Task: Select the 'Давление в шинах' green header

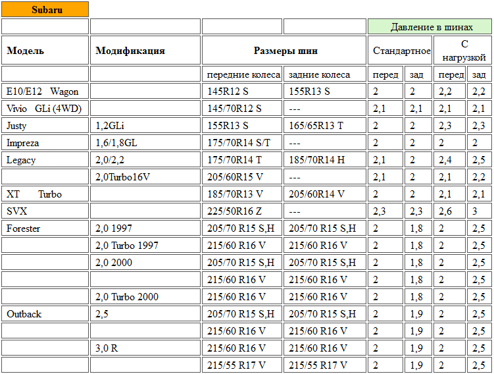Action: pos(430,27)
